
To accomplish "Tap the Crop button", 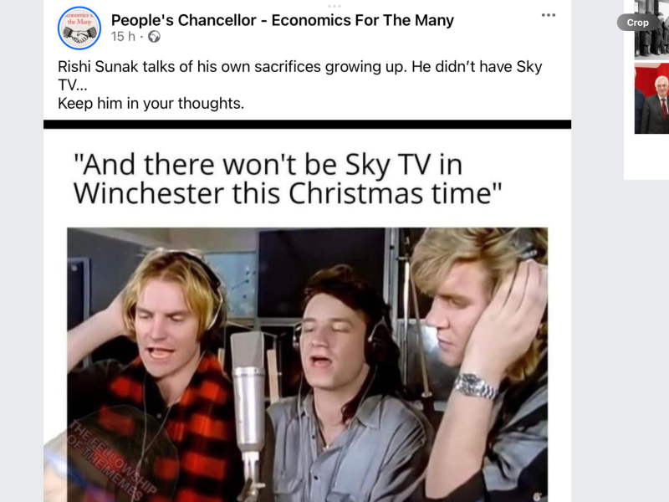I will point(637,23).
